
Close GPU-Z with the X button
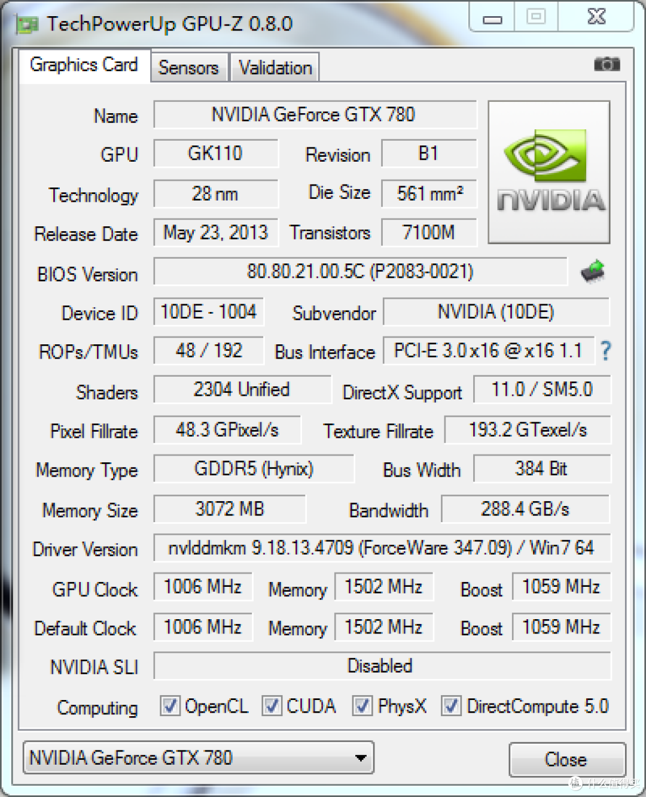click(596, 17)
